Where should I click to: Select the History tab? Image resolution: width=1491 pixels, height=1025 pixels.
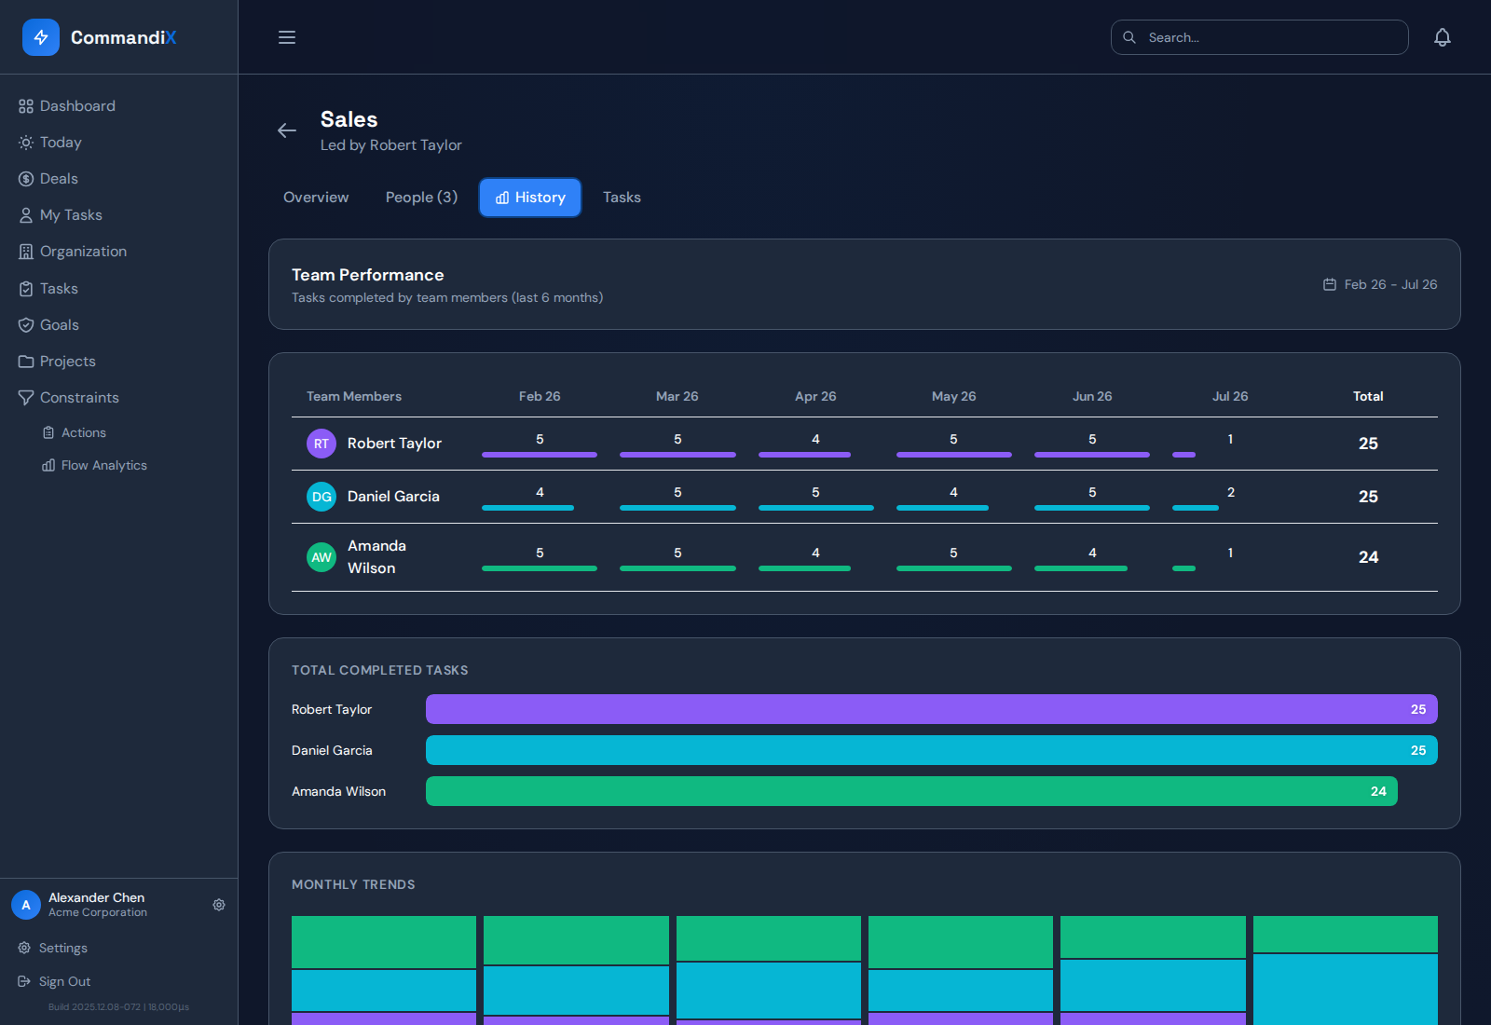tap(530, 198)
